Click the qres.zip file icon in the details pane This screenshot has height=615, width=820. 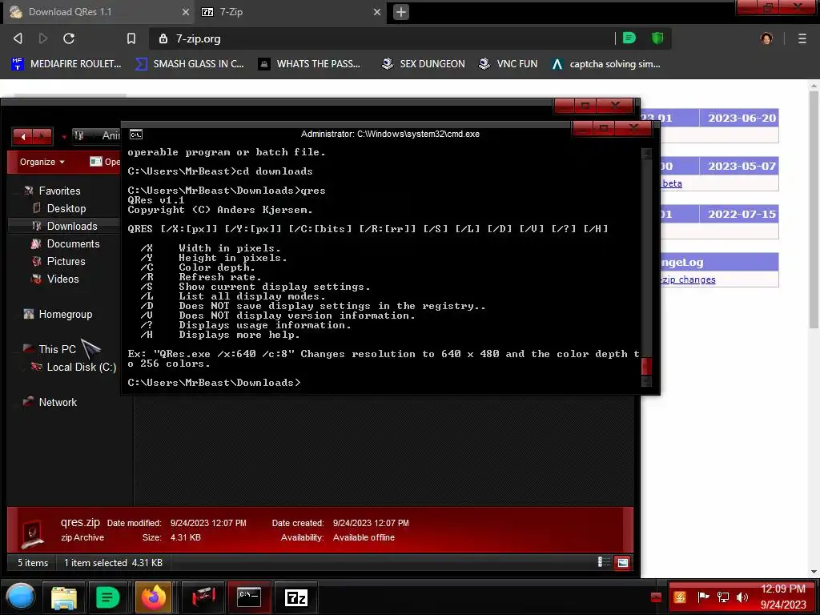pos(32,533)
